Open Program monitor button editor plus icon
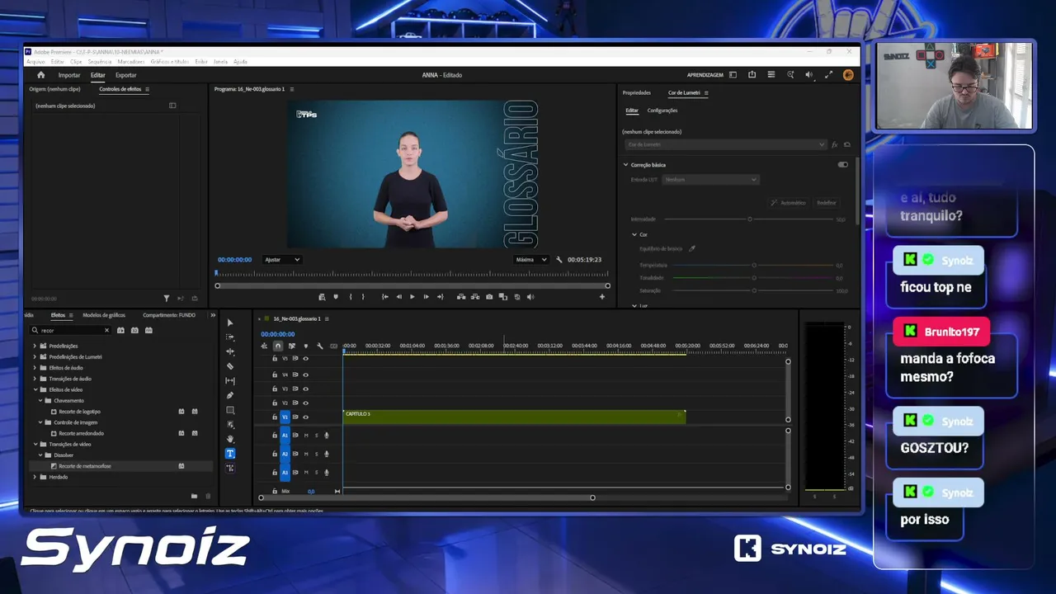The height and width of the screenshot is (594, 1056). tap(602, 297)
